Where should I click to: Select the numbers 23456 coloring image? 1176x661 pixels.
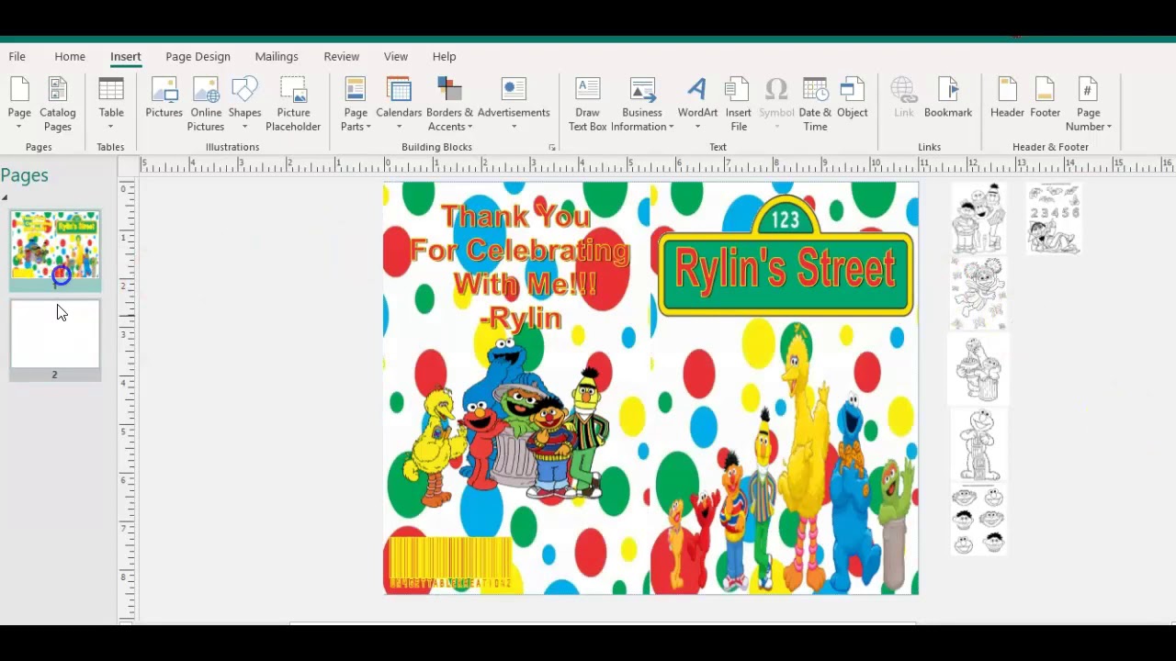point(1054,218)
